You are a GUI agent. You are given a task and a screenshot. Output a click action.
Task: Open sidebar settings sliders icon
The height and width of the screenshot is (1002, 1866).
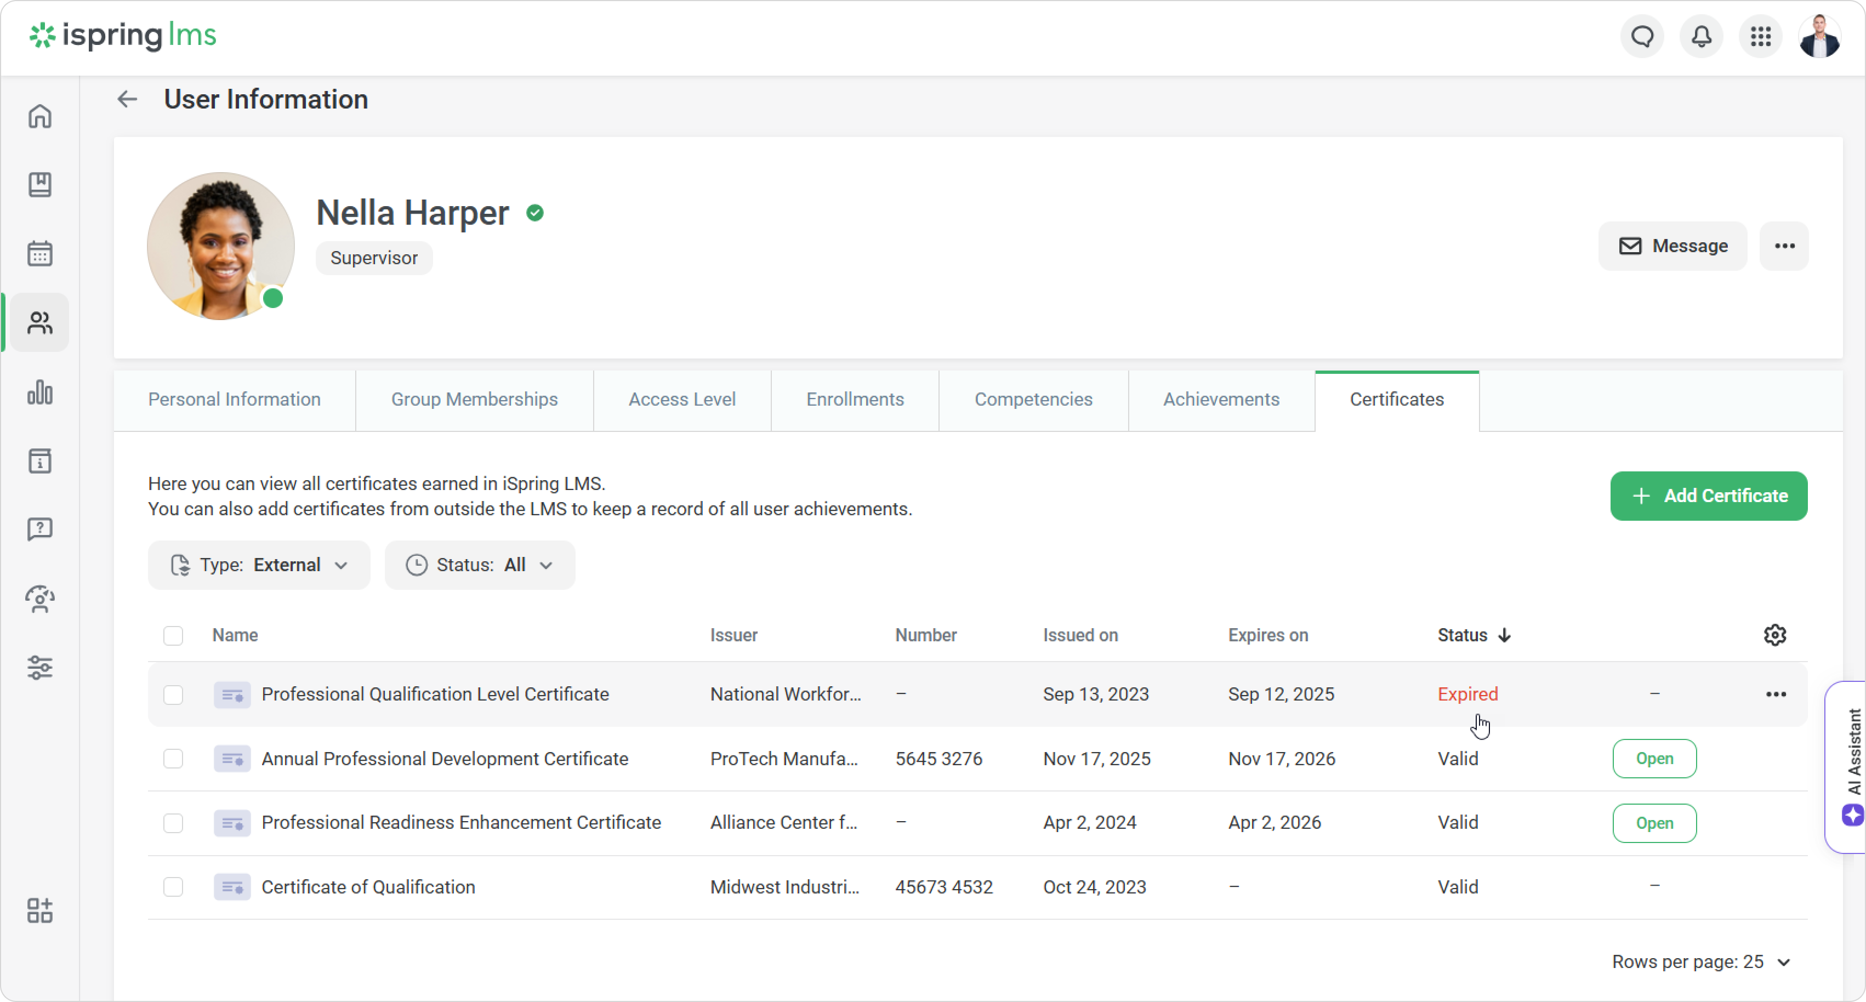pyautogui.click(x=40, y=667)
